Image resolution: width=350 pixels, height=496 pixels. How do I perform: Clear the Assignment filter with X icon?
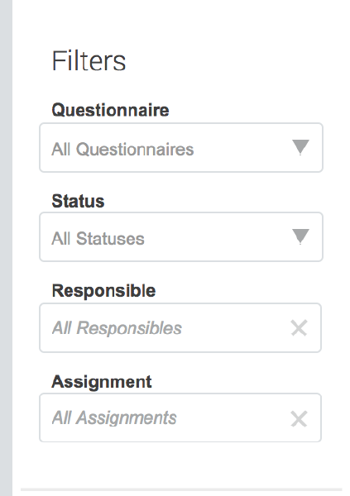coord(299,419)
